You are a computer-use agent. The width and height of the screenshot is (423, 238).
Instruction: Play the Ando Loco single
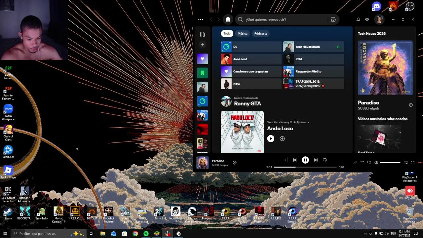271,139
